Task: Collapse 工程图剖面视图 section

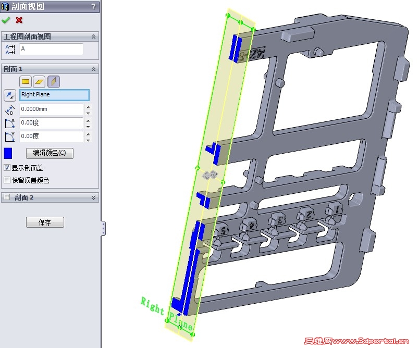Action: click(x=93, y=36)
